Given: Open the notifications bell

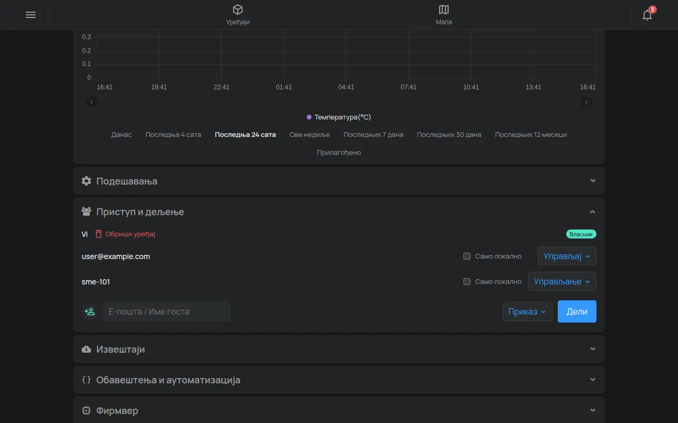Looking at the screenshot, I should 647,15.
